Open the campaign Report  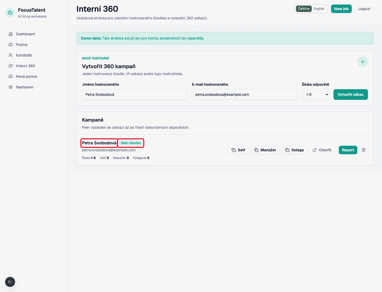coord(348,150)
